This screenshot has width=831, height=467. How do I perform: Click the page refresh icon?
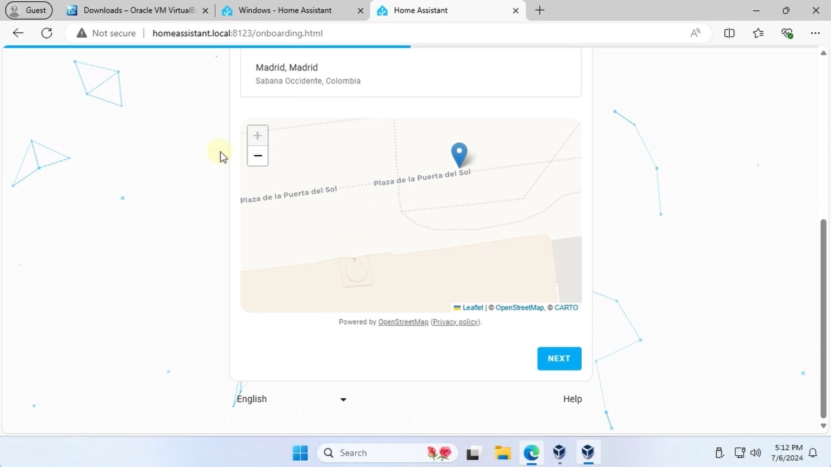pos(47,32)
